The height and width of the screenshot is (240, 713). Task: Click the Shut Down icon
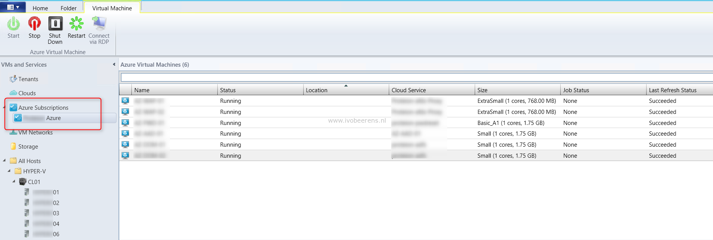(x=55, y=24)
